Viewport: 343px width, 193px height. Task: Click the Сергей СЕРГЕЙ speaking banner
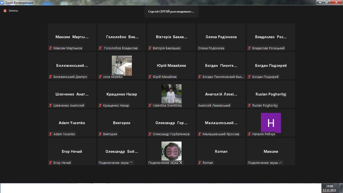tap(171, 12)
